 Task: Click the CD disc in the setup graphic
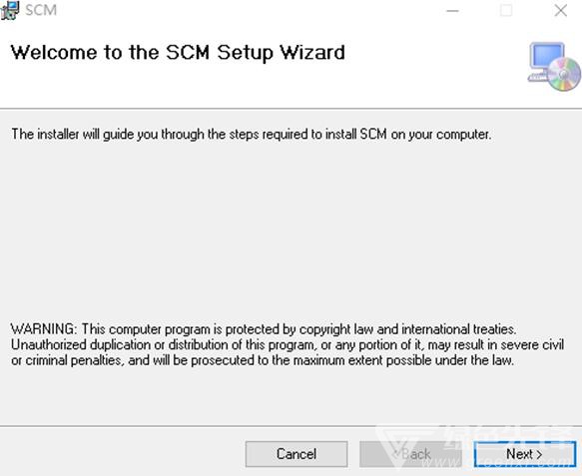click(564, 75)
